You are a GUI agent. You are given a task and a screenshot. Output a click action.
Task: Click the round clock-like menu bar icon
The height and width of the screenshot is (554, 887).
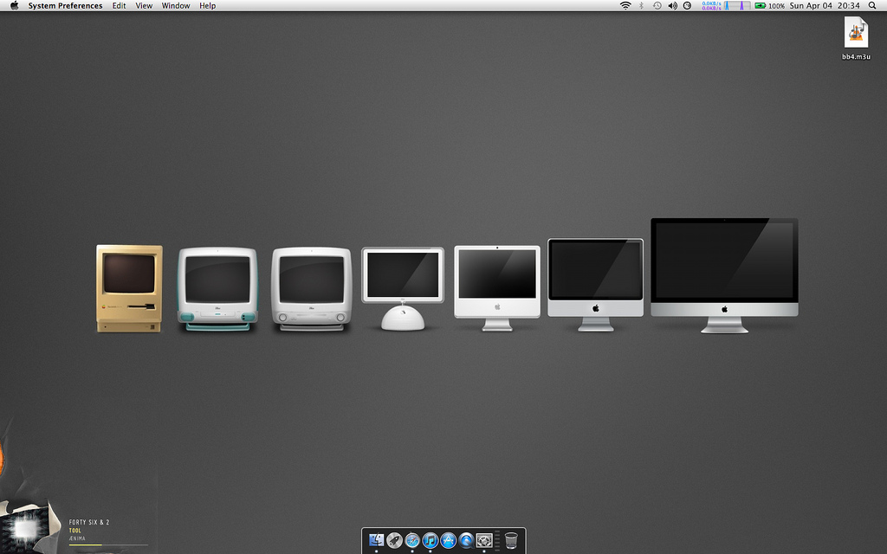click(687, 6)
